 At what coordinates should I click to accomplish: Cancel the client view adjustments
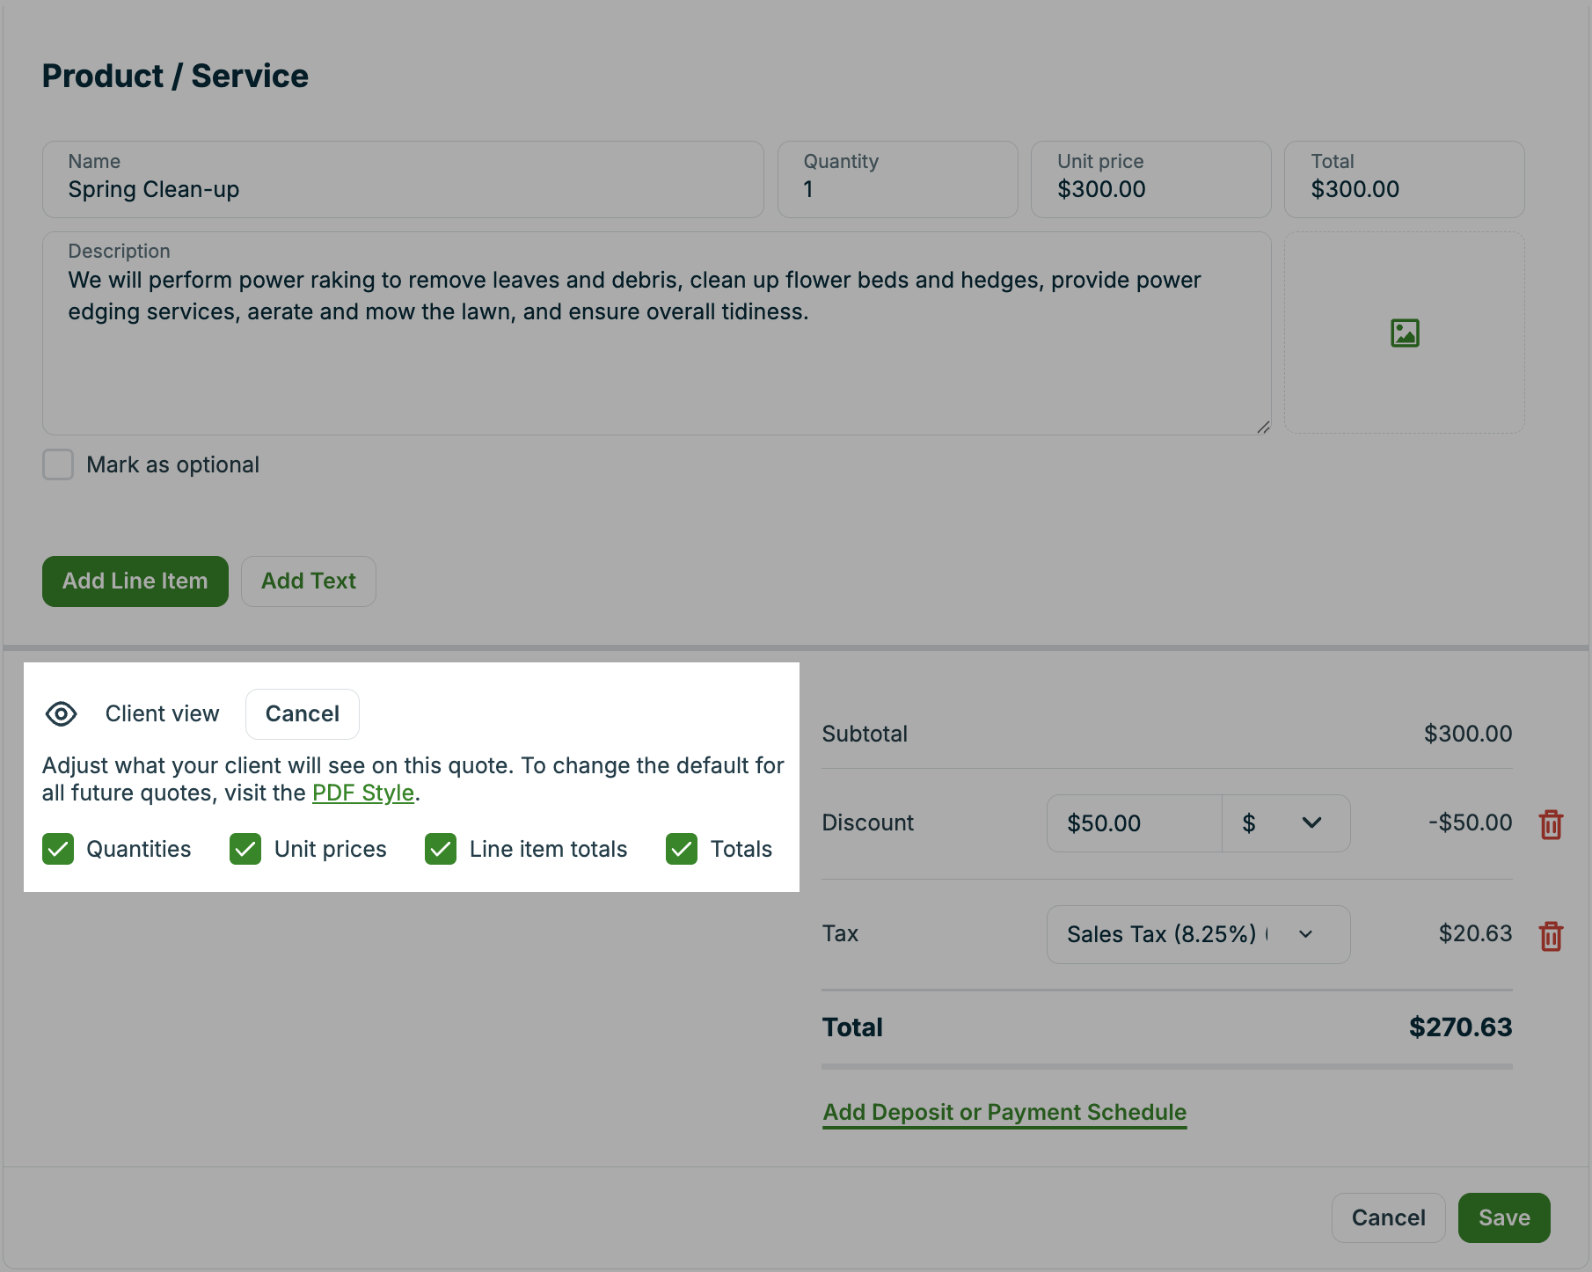click(x=302, y=713)
